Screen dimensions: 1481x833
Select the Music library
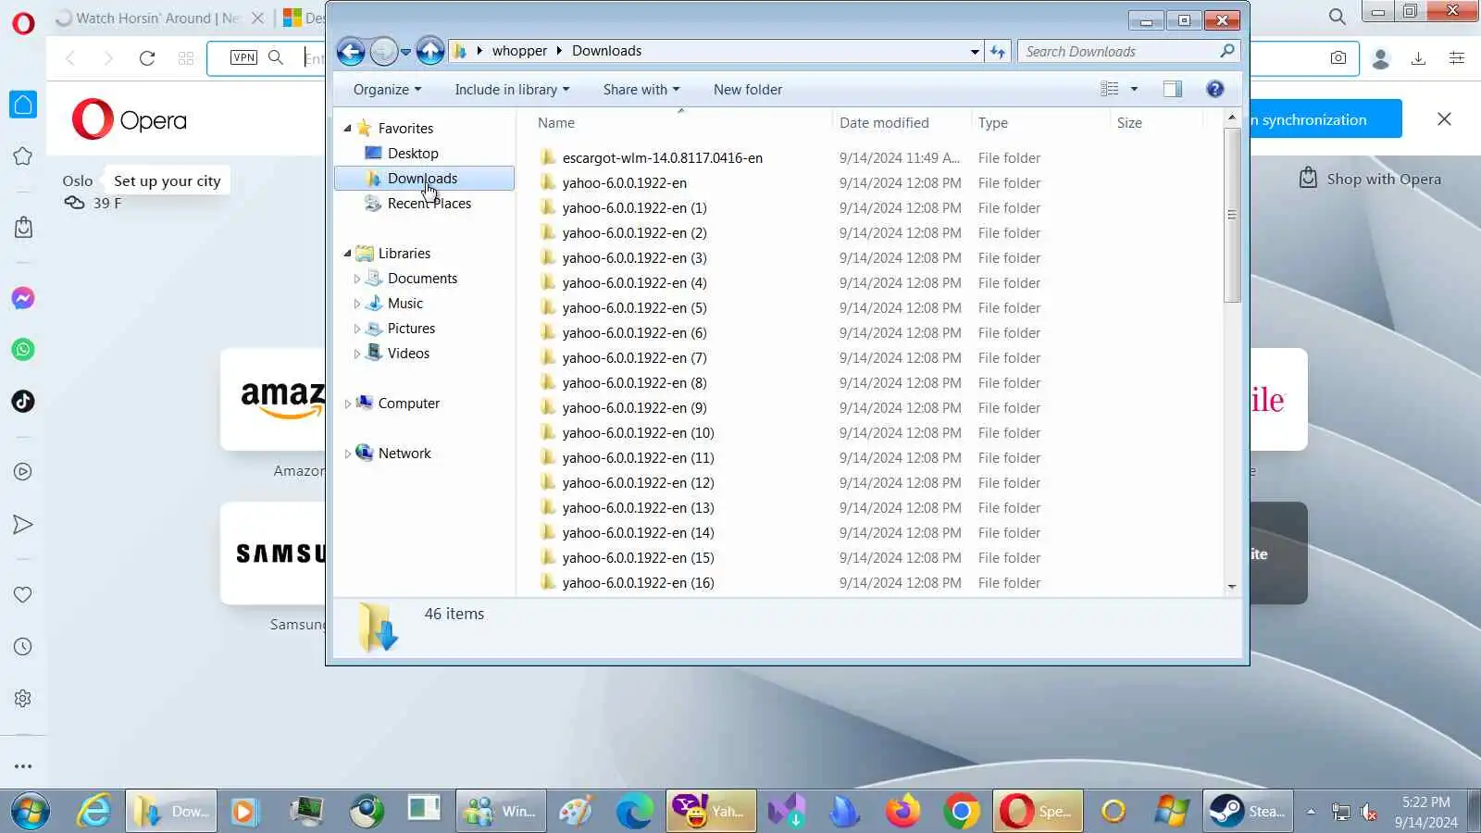click(x=405, y=304)
